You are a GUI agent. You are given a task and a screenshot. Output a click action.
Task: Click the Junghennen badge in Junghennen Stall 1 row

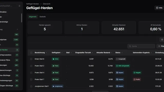(x=57, y=86)
